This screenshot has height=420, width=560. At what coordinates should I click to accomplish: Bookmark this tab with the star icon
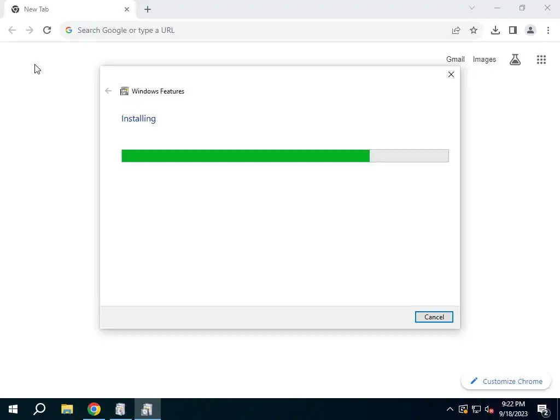[474, 30]
